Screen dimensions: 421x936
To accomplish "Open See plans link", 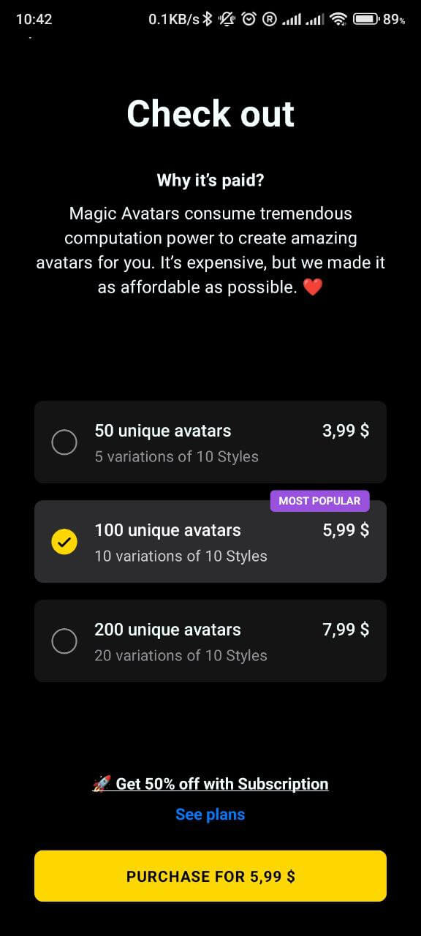I will [210, 814].
